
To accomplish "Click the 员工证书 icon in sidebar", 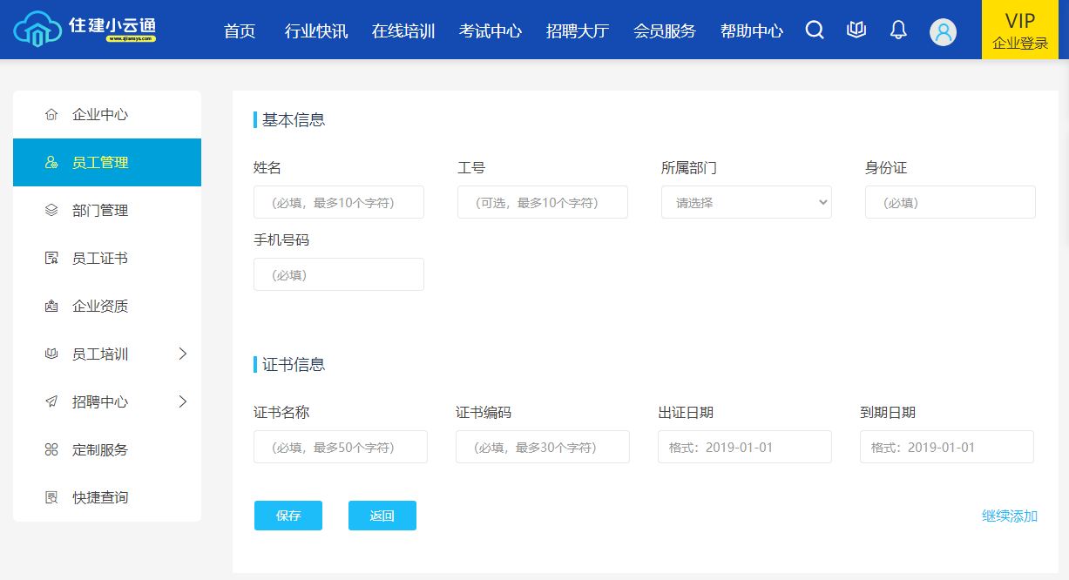I will pos(51,259).
